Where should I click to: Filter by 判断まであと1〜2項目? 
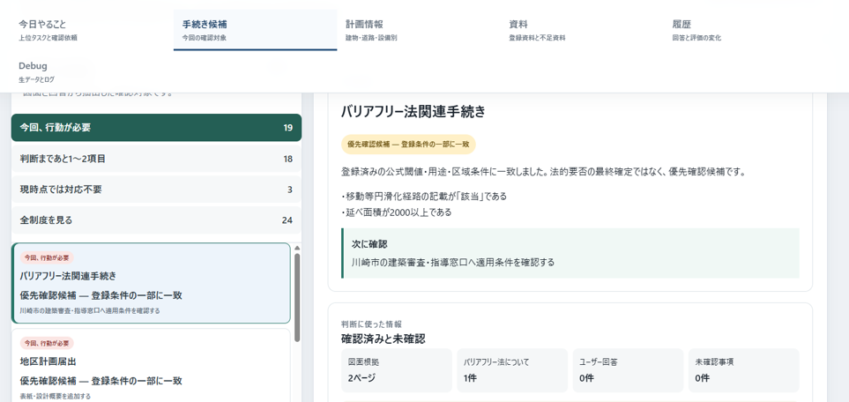[x=156, y=159]
